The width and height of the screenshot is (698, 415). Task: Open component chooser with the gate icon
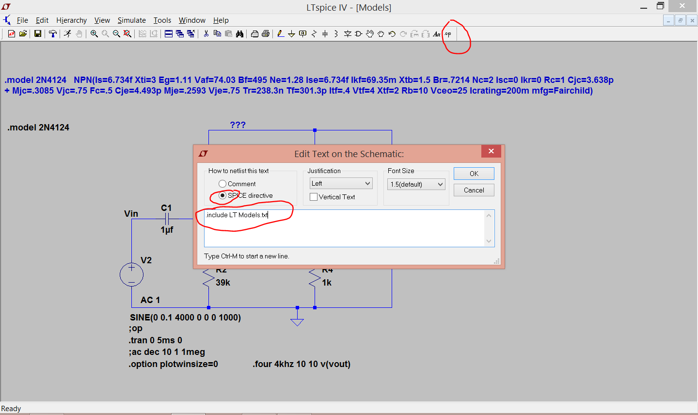point(359,34)
